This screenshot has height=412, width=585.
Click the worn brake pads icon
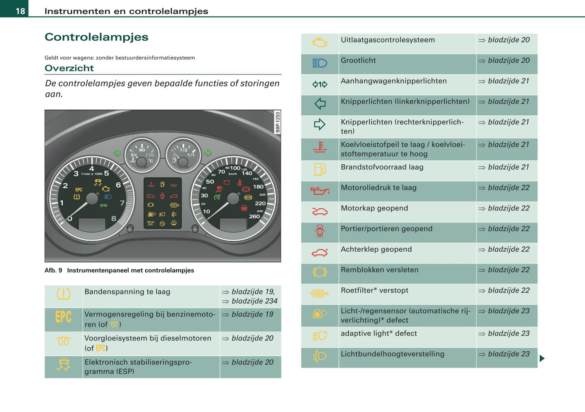pos(319,272)
